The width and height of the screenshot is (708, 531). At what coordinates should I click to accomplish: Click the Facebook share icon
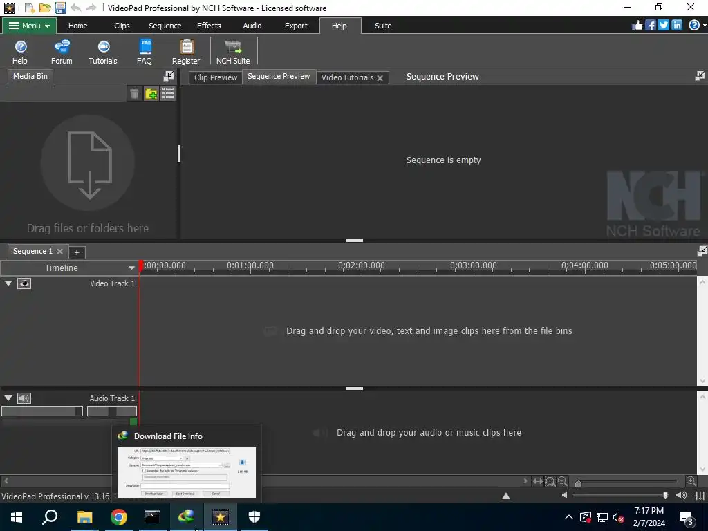click(650, 26)
